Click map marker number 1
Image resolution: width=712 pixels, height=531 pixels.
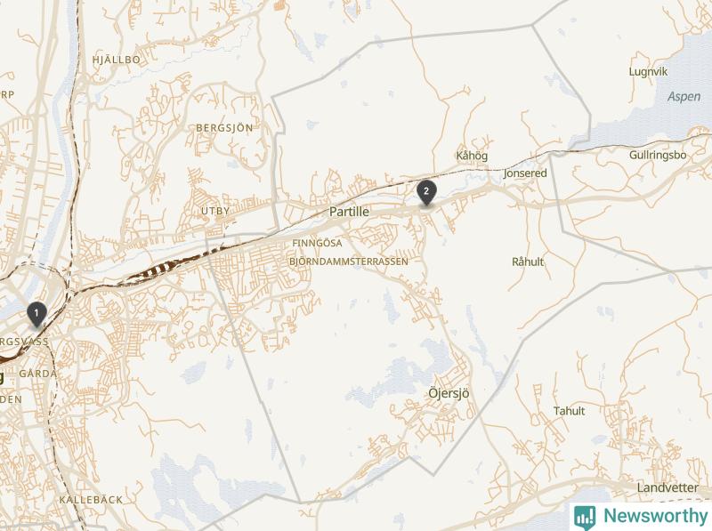[x=36, y=315]
